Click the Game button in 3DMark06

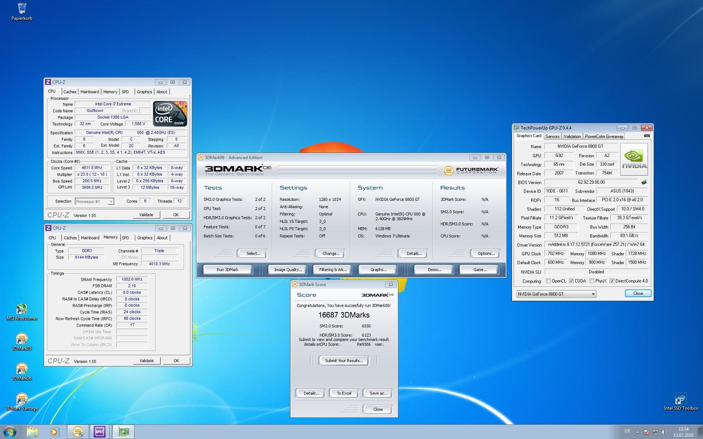coord(480,269)
